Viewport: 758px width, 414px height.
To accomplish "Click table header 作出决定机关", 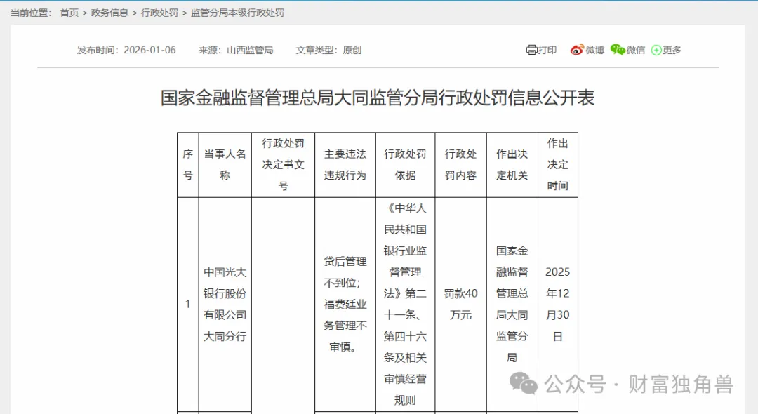I will tap(512, 165).
